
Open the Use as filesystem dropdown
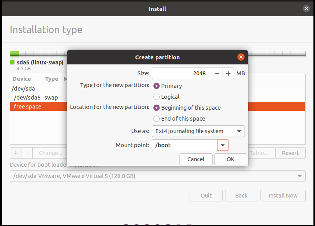pyautogui.click(x=198, y=131)
